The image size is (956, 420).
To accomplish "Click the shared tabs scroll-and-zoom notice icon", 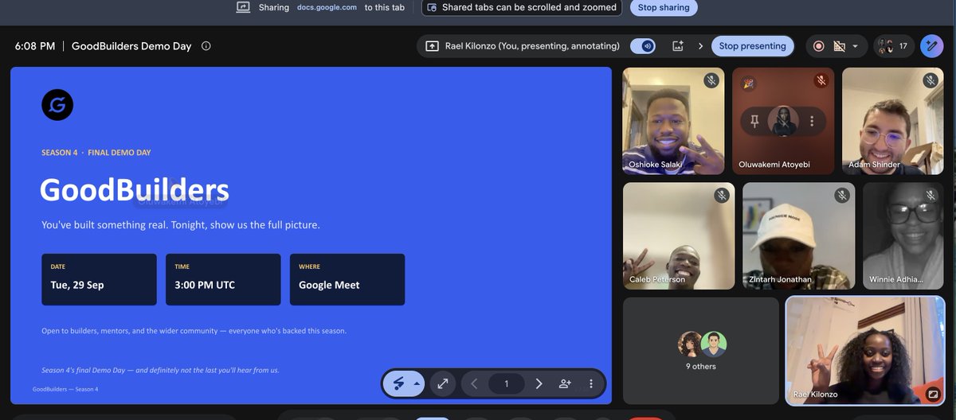I will tap(432, 7).
